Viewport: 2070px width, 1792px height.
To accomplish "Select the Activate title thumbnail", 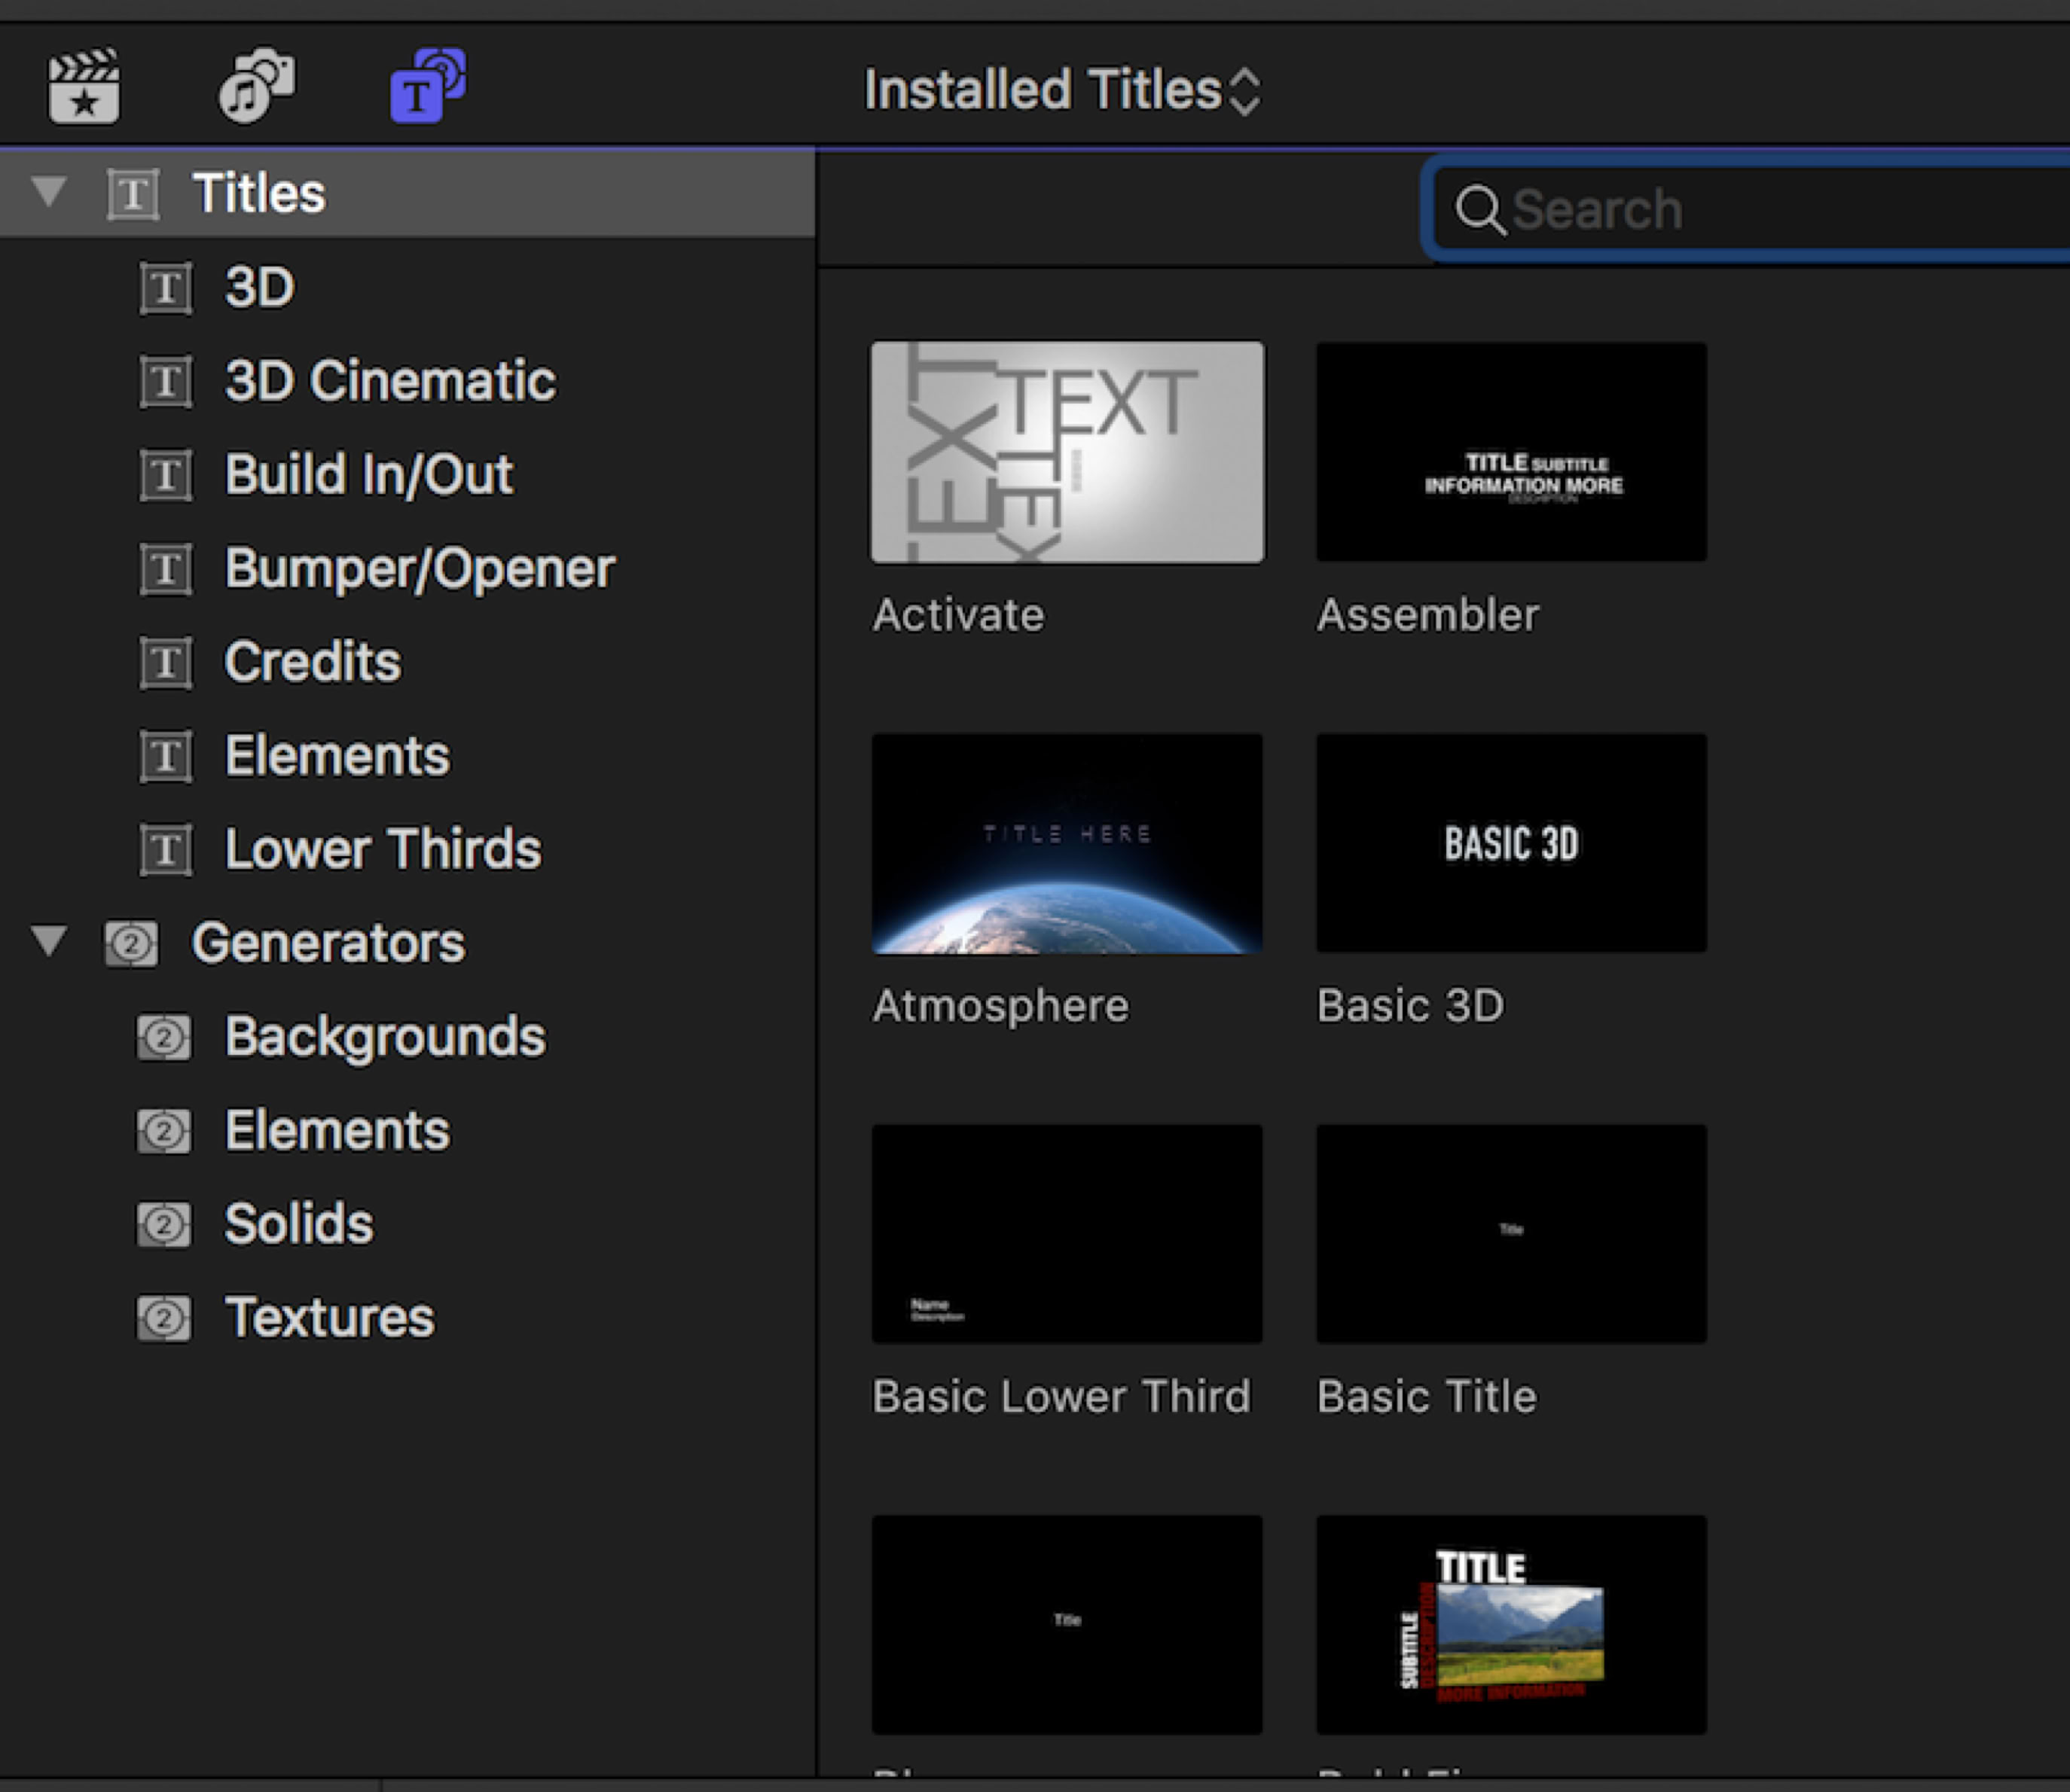I will point(1067,452).
